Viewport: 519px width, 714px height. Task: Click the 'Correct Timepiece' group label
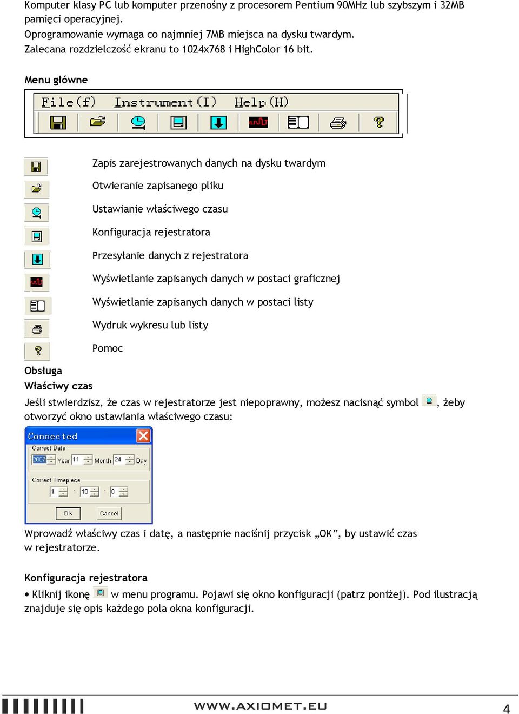(56, 480)
